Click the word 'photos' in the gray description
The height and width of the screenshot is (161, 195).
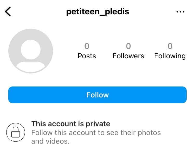pyautogui.click(x=149, y=133)
